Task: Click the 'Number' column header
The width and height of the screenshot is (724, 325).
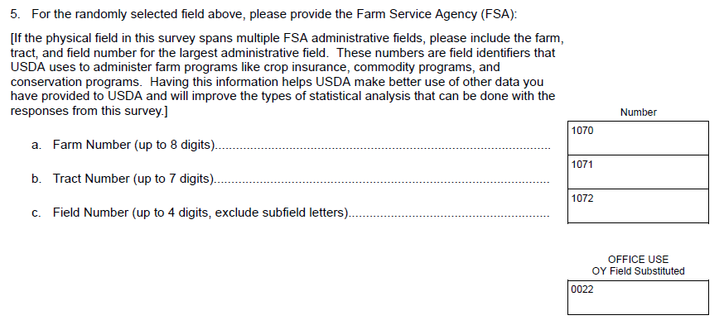Action: (x=638, y=112)
